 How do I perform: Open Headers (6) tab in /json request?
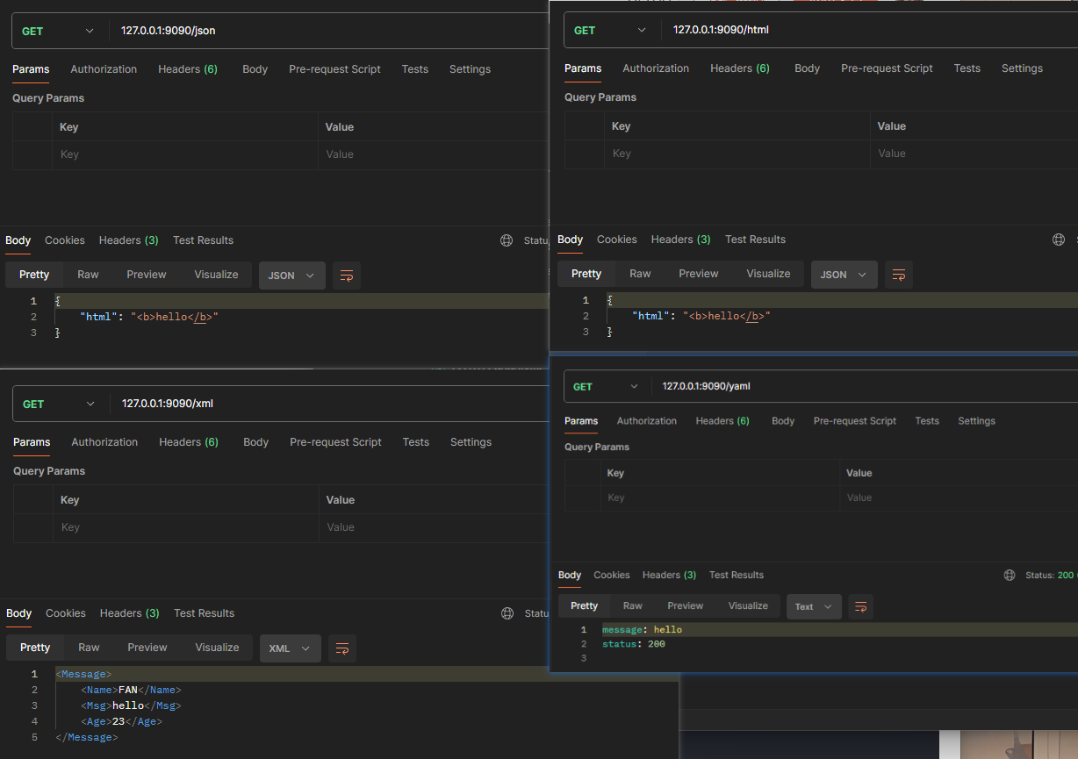(188, 69)
